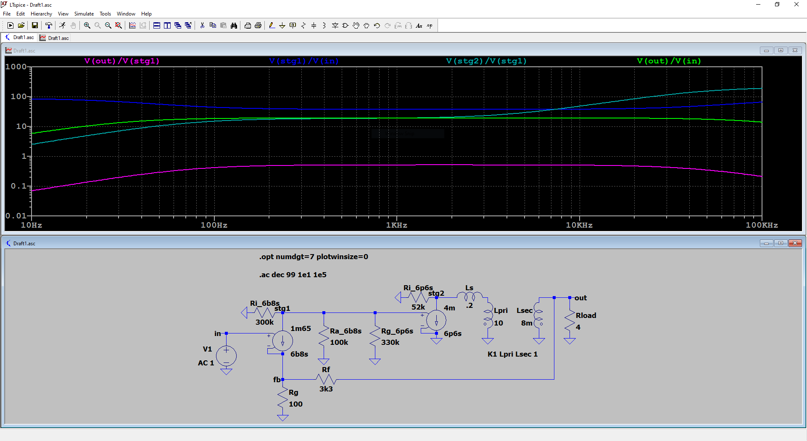Click the Tile Windows Horizontally icon

click(156, 26)
